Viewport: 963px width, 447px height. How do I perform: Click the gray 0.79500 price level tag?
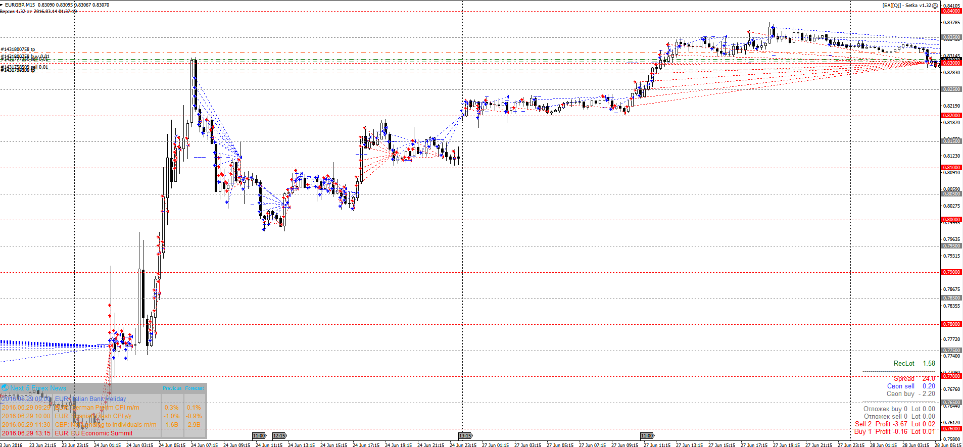951,246
